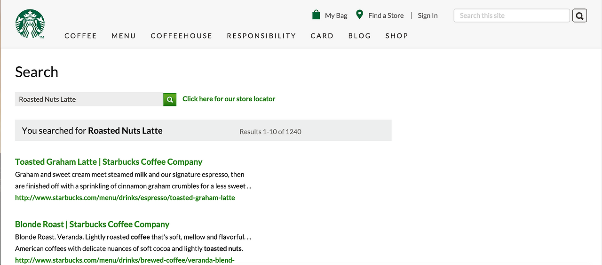Click the Find a Store text link
The width and height of the screenshot is (602, 265).
386,16
